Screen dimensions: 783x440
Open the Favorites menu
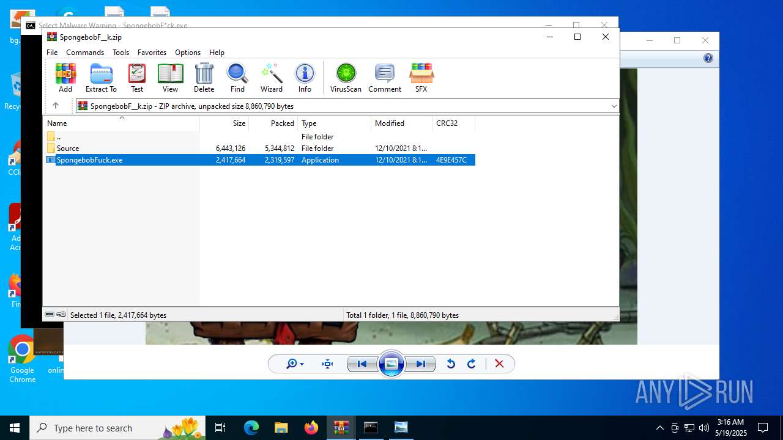point(152,53)
